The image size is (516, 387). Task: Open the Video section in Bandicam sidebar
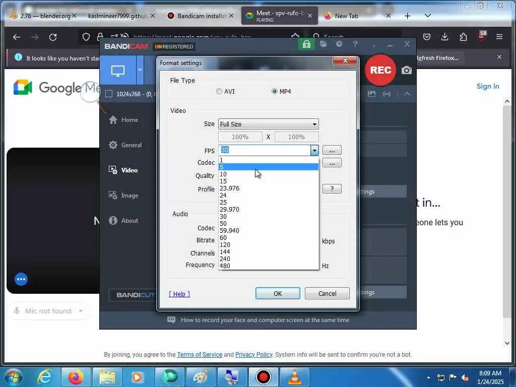point(123,170)
